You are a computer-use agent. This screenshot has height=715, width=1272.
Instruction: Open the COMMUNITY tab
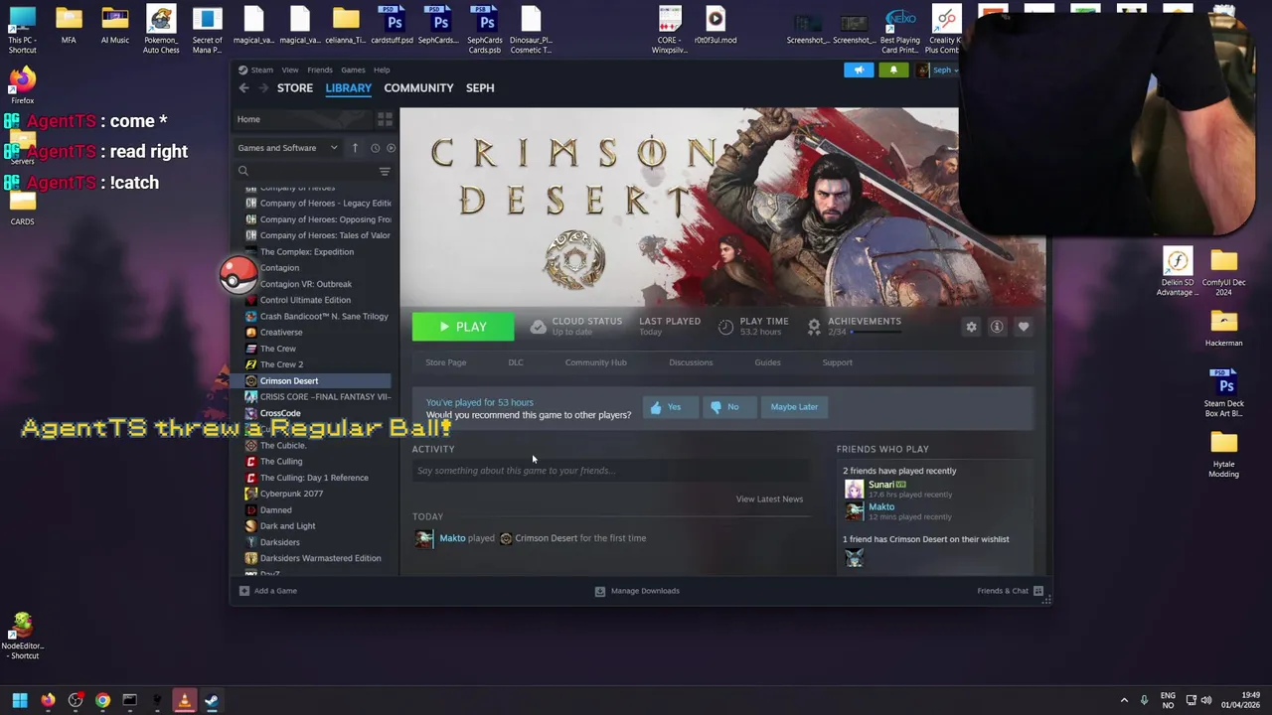[418, 87]
